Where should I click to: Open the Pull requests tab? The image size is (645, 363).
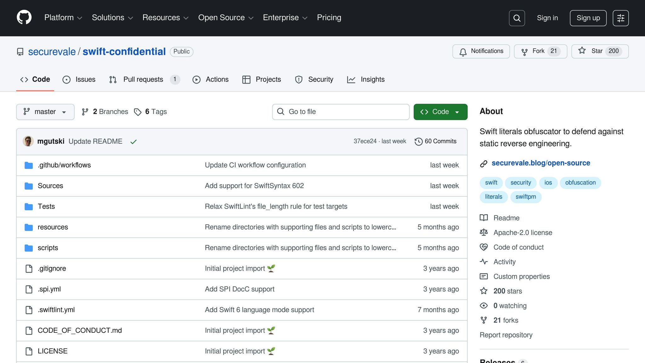pos(143,79)
